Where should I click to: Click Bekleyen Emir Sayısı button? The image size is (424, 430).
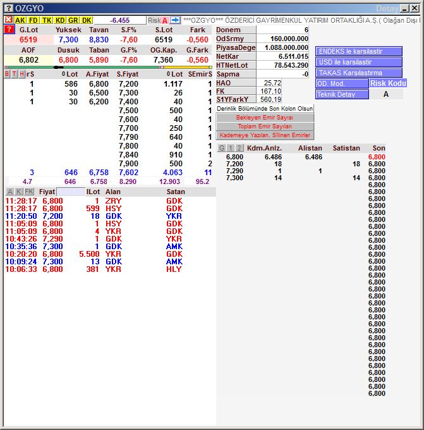265,118
